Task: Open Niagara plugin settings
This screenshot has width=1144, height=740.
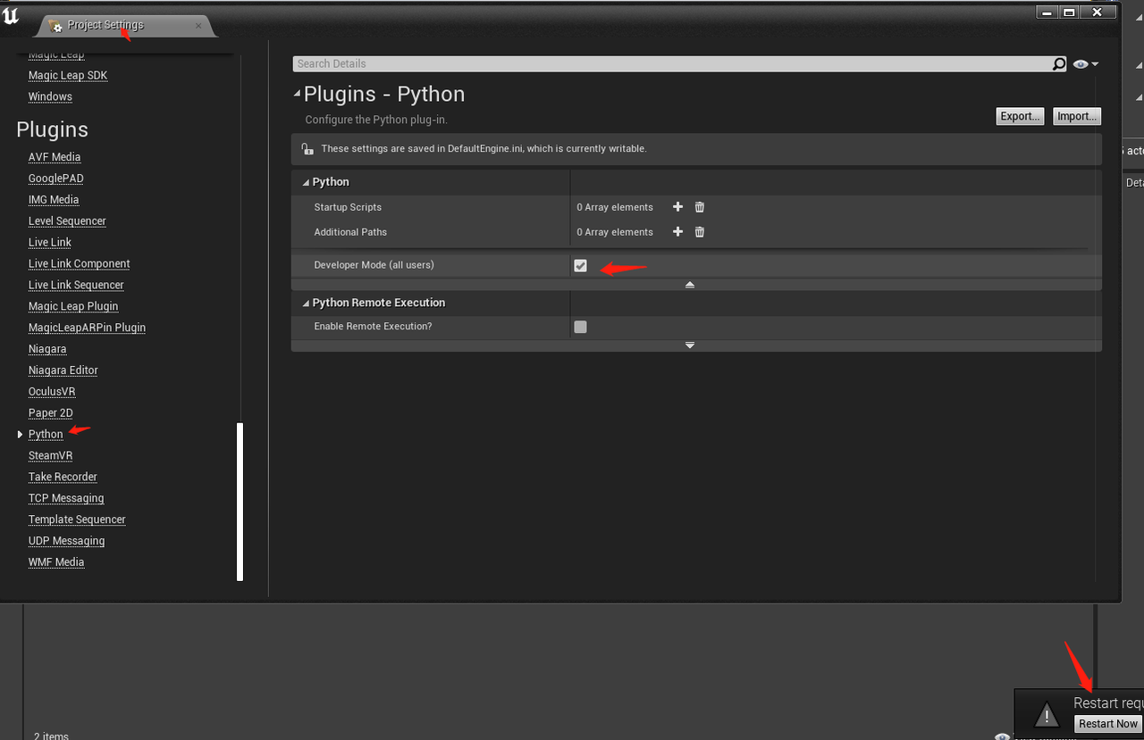Action: tap(47, 349)
